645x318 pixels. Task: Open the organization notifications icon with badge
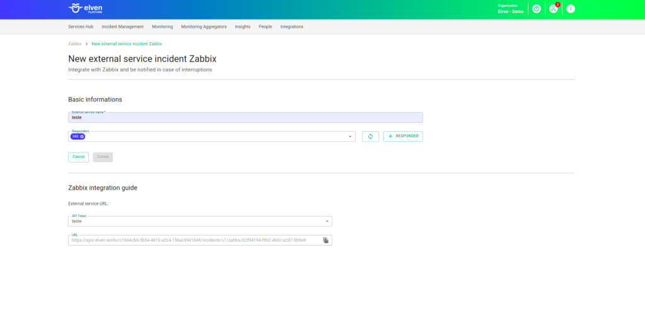(x=553, y=9)
